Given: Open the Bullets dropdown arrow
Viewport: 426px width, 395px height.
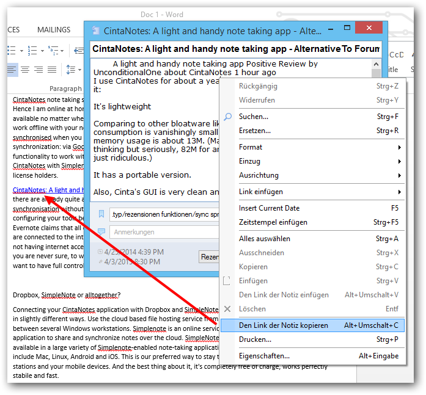Looking at the screenshot, I should 21,51.
